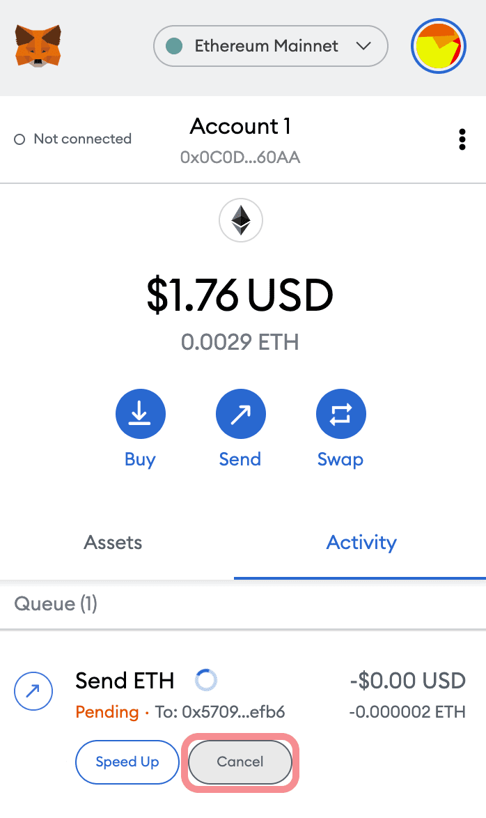Click the Send ETH transaction arrow icon
486x818 pixels.
pyautogui.click(x=33, y=691)
